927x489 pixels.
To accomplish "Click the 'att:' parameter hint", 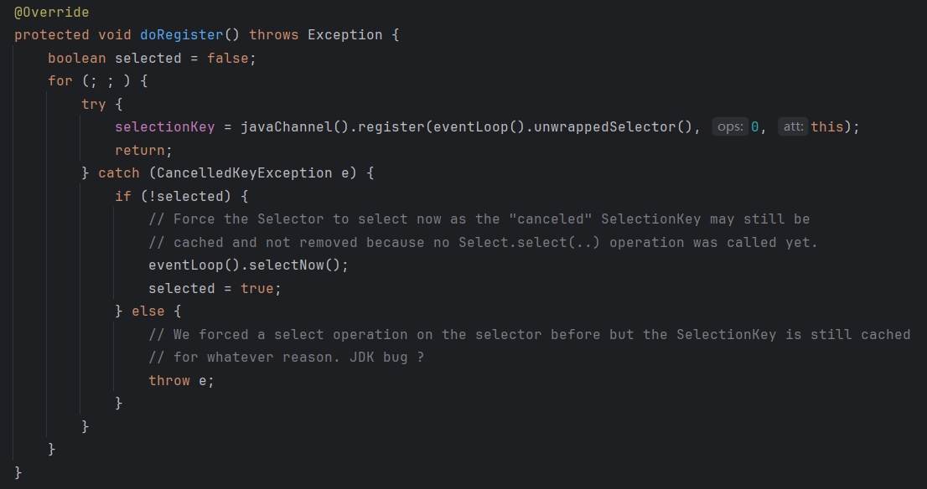I will [x=793, y=127].
